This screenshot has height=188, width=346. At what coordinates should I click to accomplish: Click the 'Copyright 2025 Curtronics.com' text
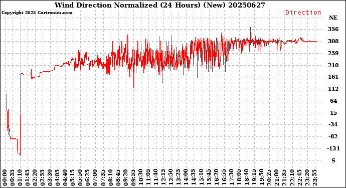37,13
